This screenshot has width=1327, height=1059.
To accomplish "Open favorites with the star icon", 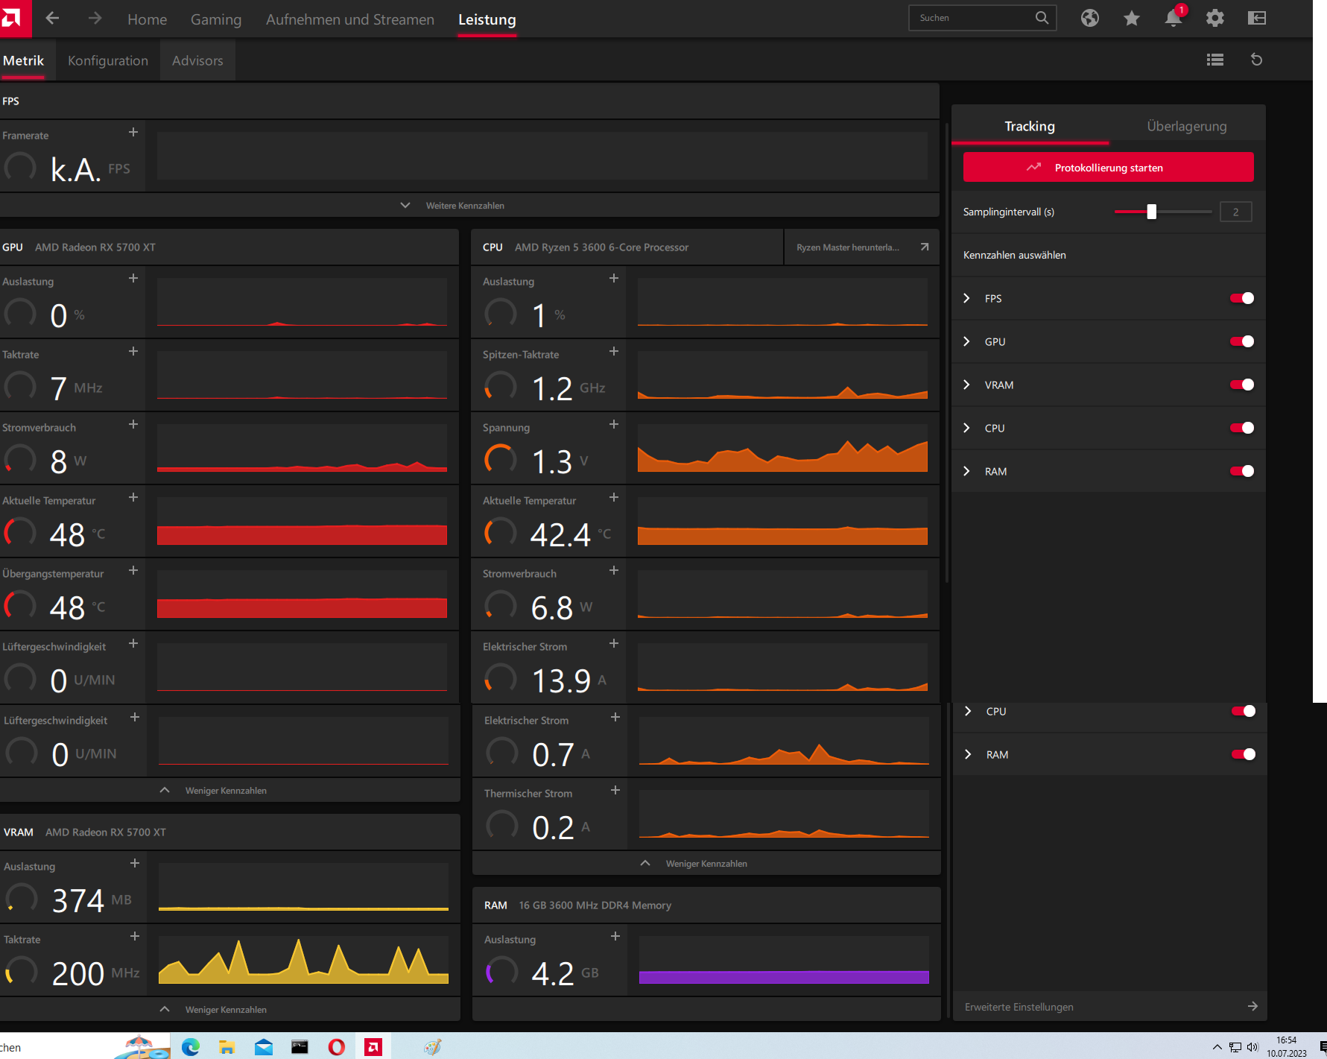I will pyautogui.click(x=1132, y=18).
